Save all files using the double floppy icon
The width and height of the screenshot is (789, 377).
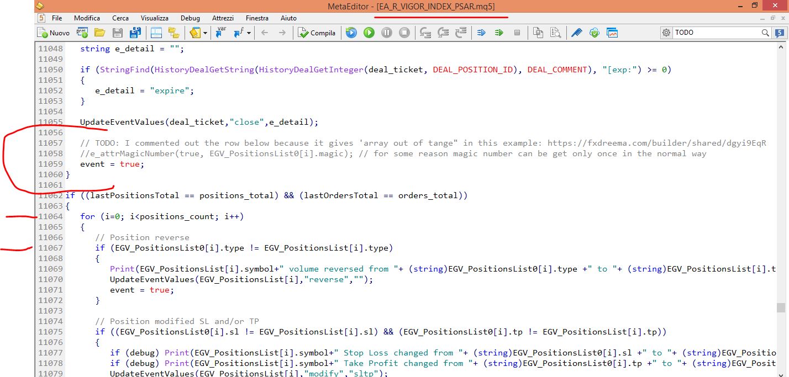tap(134, 33)
